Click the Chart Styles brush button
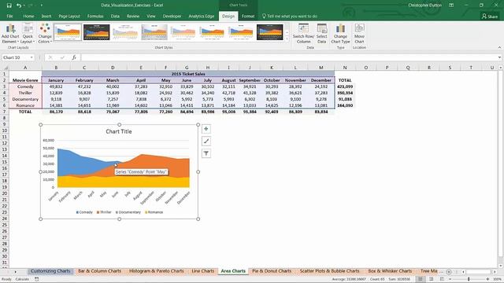The width and height of the screenshot is (504, 283). click(206, 141)
